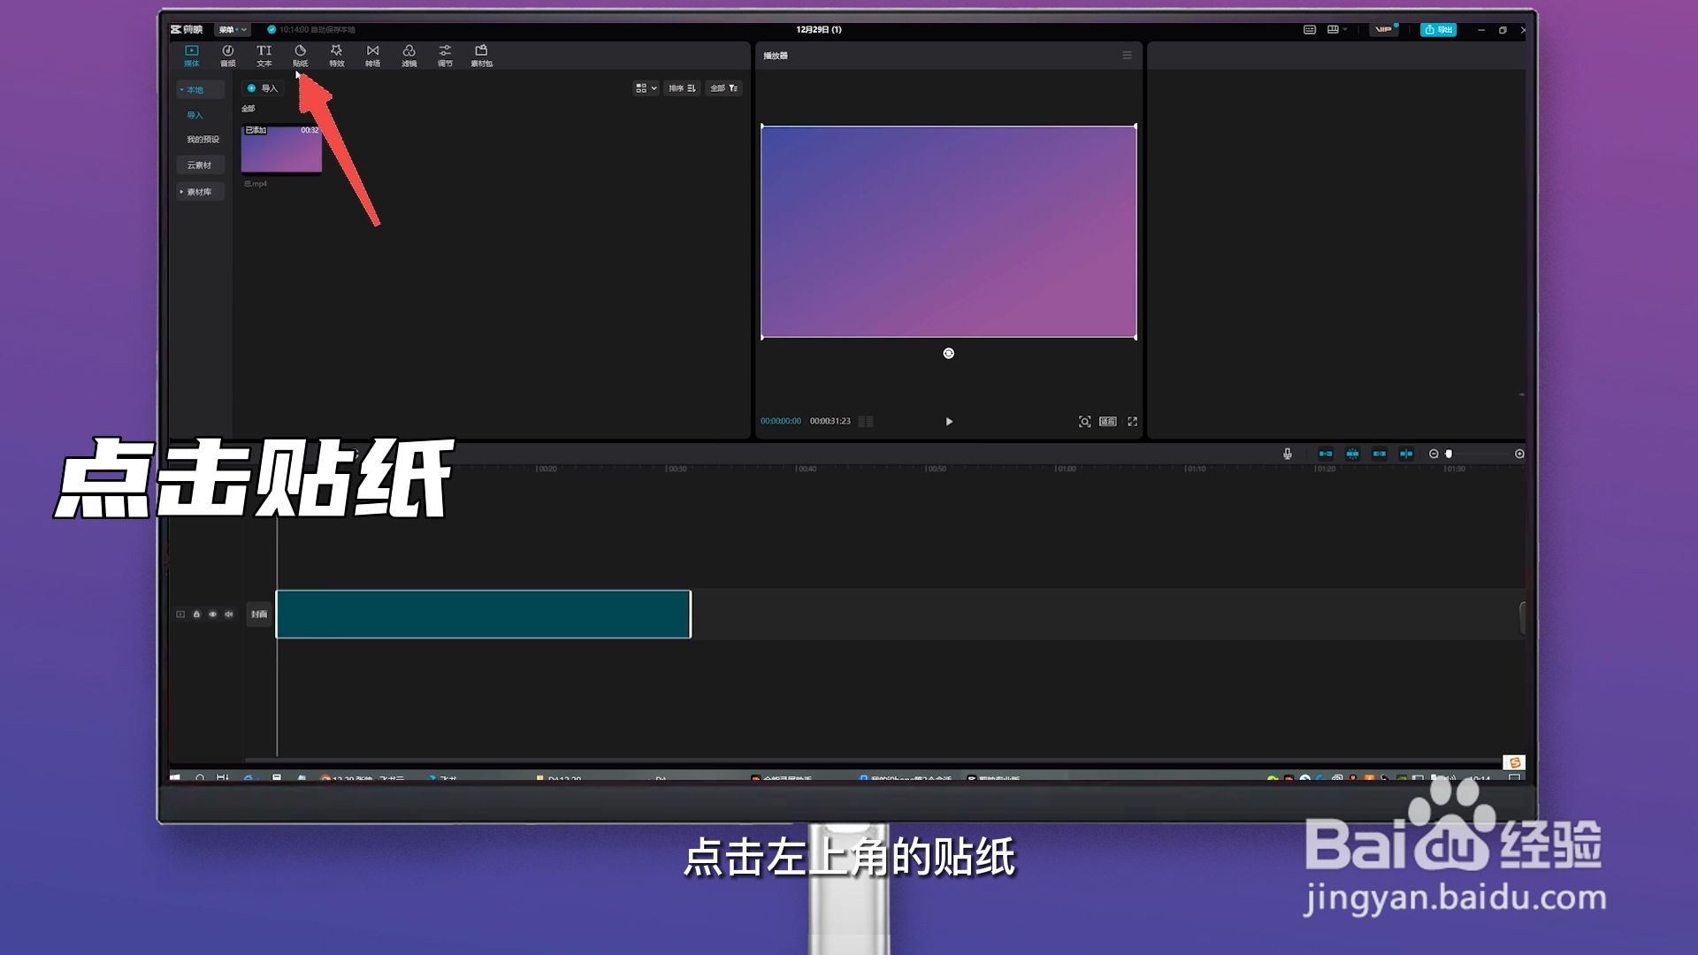Viewport: 1698px width, 955px height.
Task: Open the 菜单 dropdown menu
Action: click(x=232, y=29)
